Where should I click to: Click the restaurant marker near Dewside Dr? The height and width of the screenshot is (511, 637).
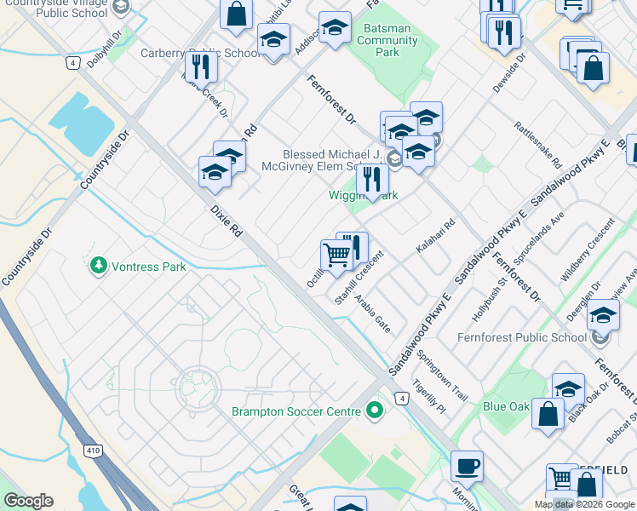tap(504, 33)
